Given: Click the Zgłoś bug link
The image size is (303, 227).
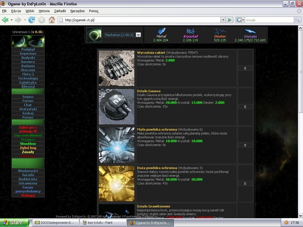Looking at the screenshot, I should [28, 148].
